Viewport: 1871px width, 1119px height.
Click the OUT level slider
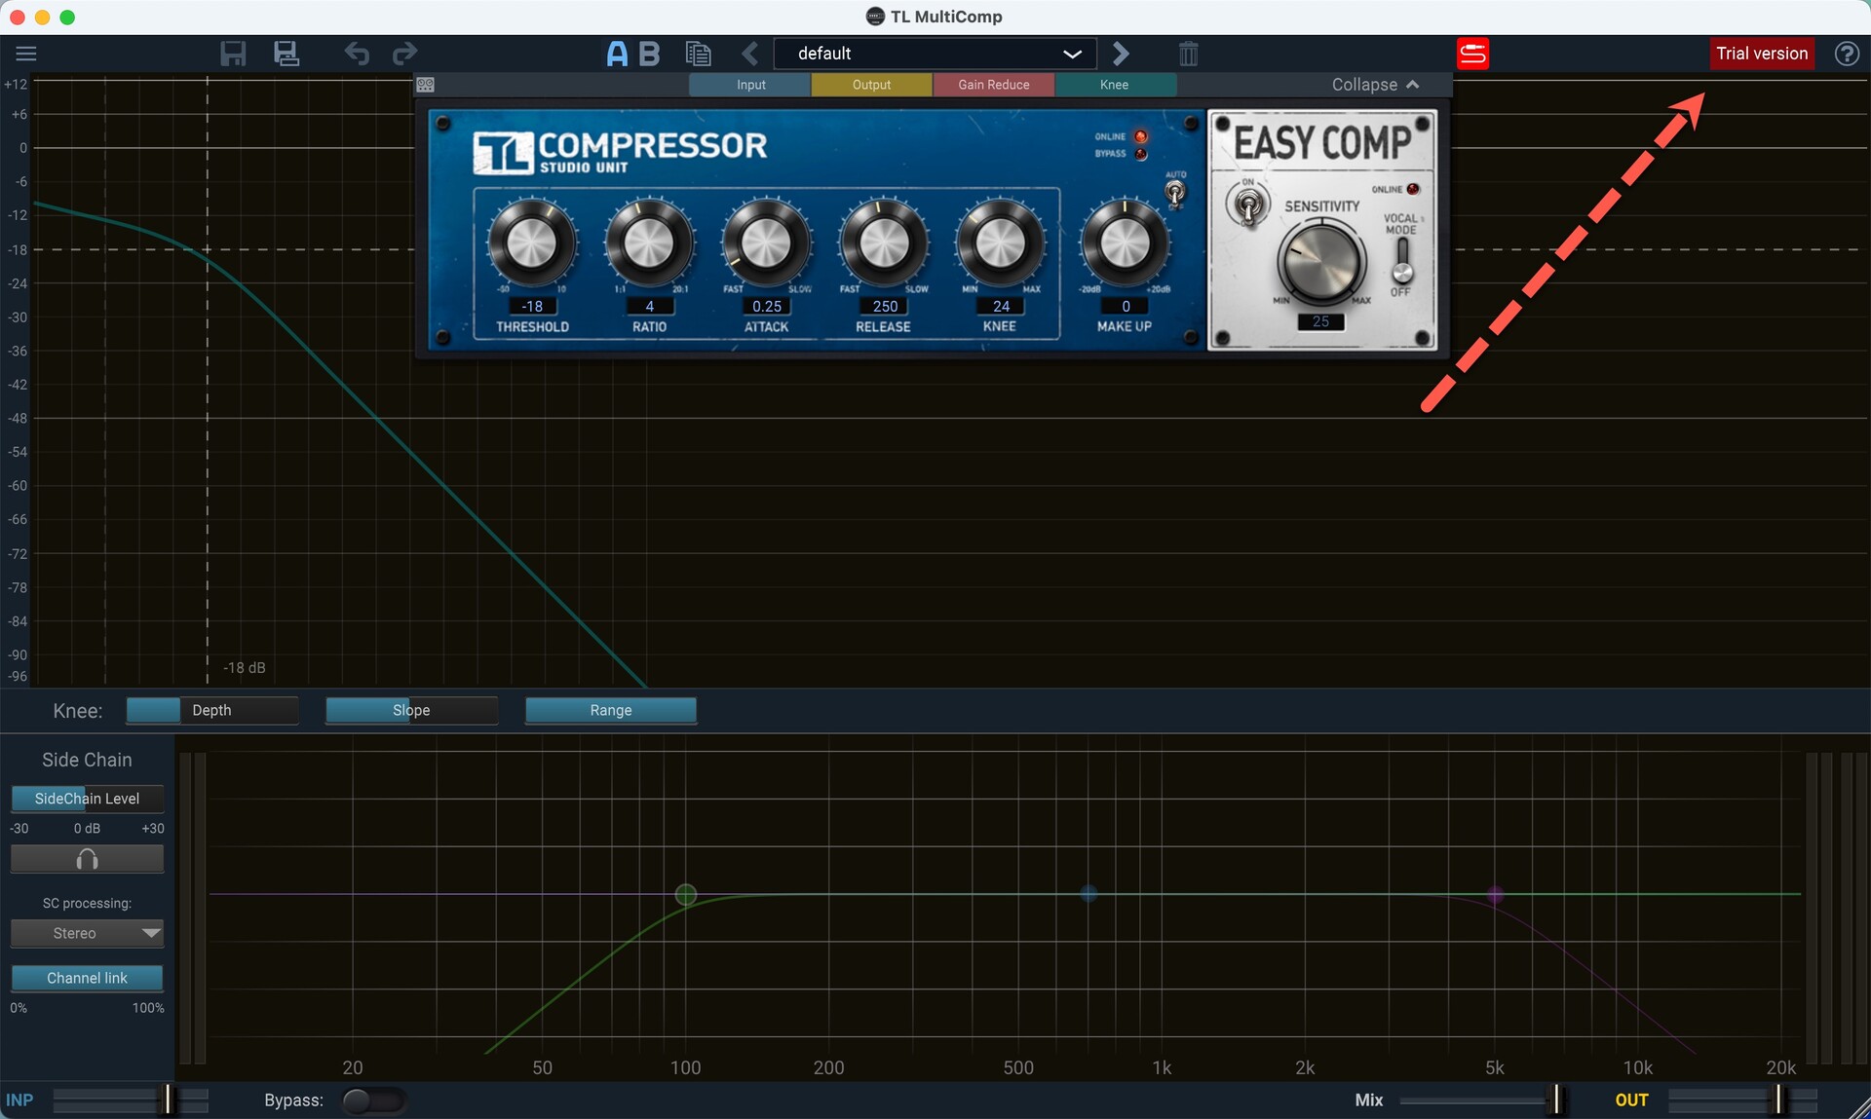click(1742, 1100)
